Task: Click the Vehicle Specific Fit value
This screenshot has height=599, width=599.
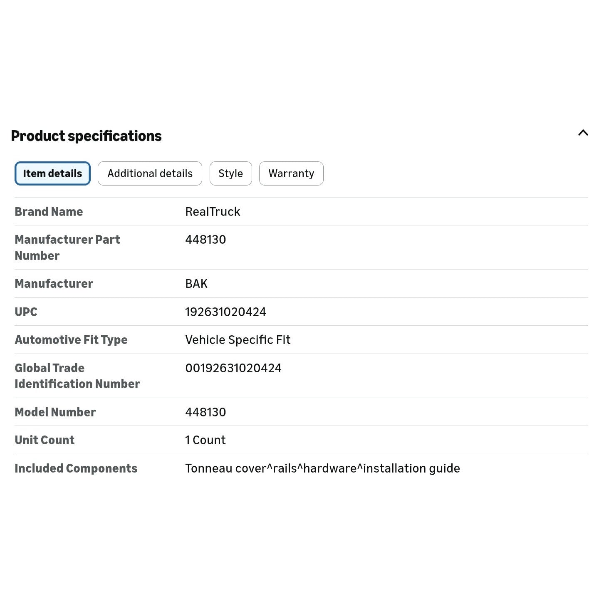Action: 238,340
